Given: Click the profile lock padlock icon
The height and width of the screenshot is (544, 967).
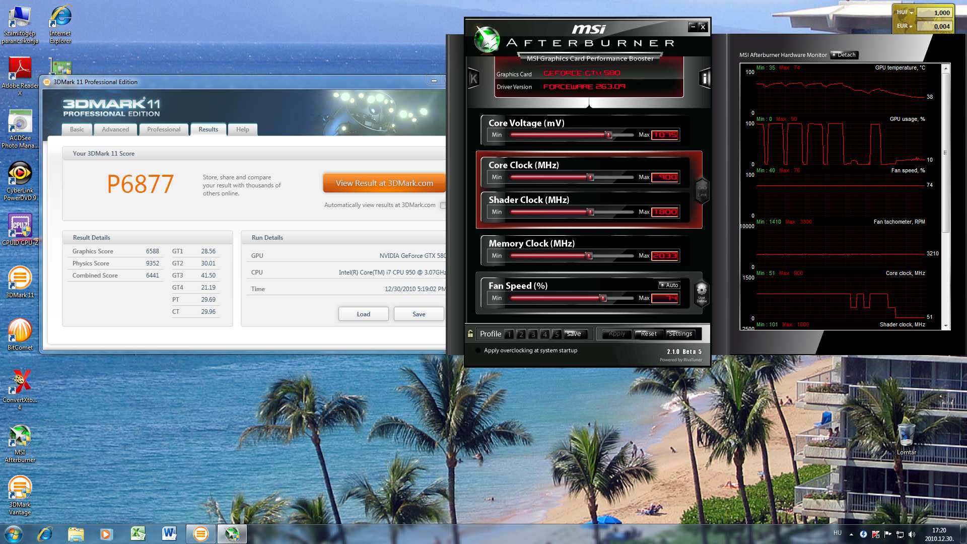Looking at the screenshot, I should pos(470,333).
